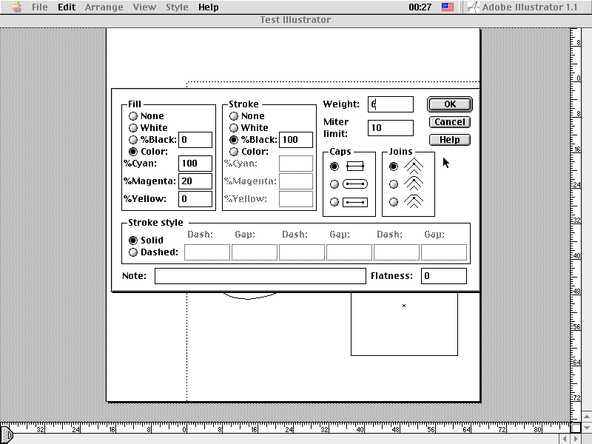592x444 pixels.
Task: Confirm the dialog with OK
Action: point(450,104)
